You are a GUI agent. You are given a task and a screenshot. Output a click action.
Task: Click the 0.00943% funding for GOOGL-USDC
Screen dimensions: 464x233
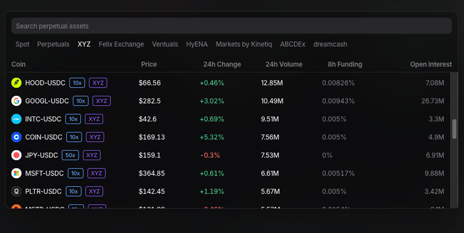(x=338, y=101)
